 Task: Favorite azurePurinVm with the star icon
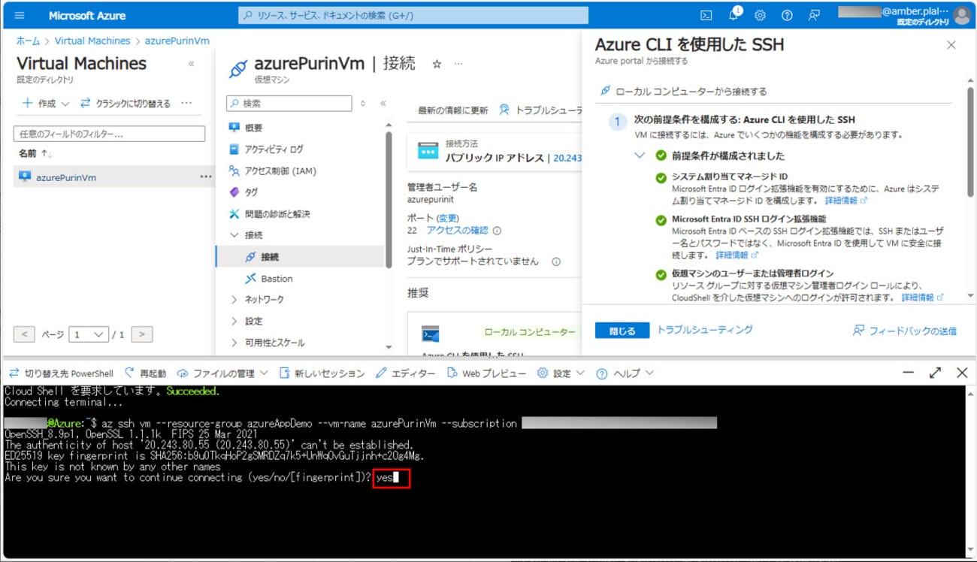click(x=437, y=65)
